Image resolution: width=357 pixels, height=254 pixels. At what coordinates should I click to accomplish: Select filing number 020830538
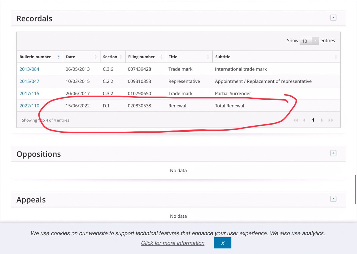140,106
